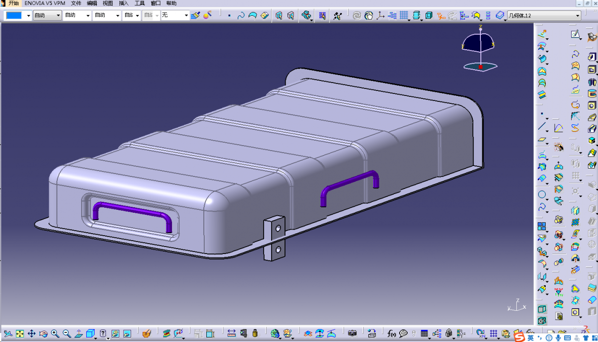Swap to the hidden visible space
The image size is (598, 342).
pyautogui.click(x=127, y=333)
